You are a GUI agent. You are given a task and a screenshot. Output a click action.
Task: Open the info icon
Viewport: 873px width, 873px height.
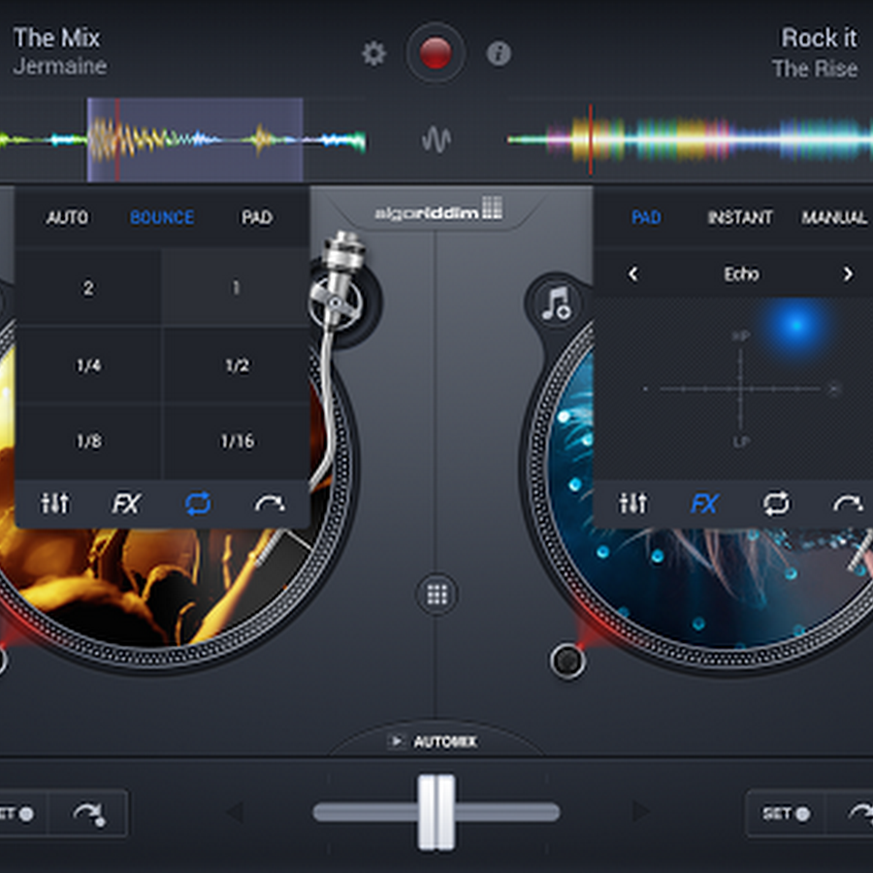(x=499, y=53)
